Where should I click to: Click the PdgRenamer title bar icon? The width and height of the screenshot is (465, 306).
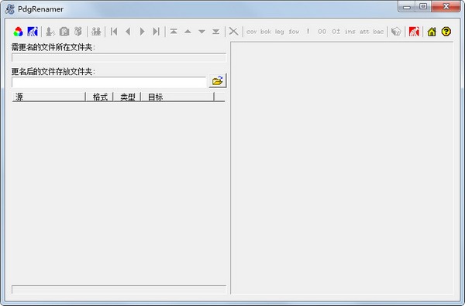click(10, 8)
